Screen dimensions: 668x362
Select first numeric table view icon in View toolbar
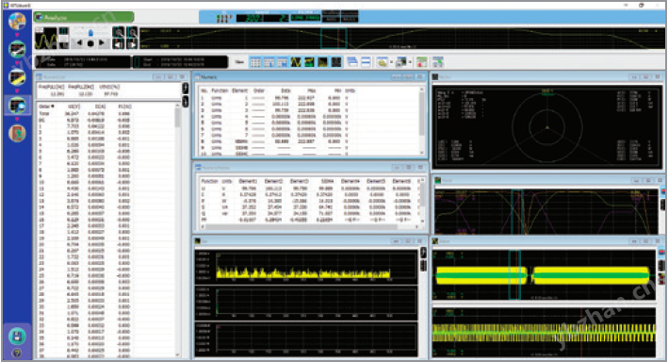pos(254,62)
